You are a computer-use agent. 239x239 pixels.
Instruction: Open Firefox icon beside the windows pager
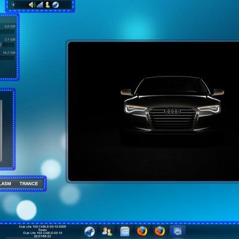point(160,231)
